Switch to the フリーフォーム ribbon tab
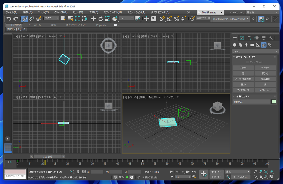The height and width of the screenshot is (184, 283). [34, 25]
